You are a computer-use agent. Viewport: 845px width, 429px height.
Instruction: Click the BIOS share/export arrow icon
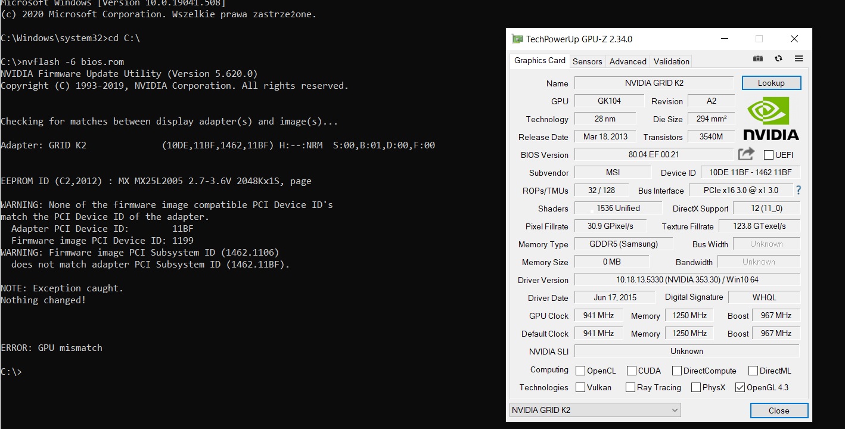(746, 154)
